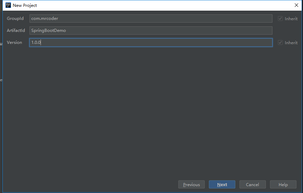Go back with the Previous button
This screenshot has height=193, width=303.
191,184
